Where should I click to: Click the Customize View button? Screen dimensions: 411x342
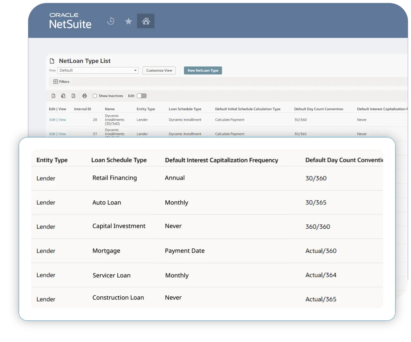point(159,70)
